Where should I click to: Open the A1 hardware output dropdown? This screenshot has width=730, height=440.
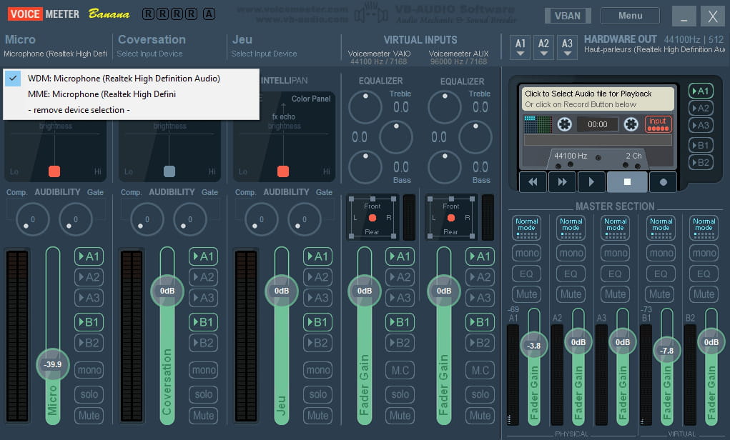521,47
